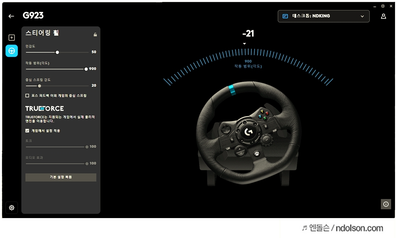Toggle the lock icon on 스티어링 휠 panel

tap(95, 34)
